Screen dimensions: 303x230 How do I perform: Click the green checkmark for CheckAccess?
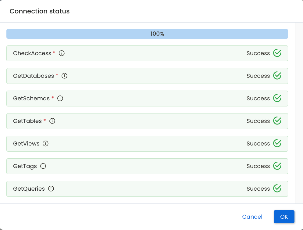click(277, 53)
